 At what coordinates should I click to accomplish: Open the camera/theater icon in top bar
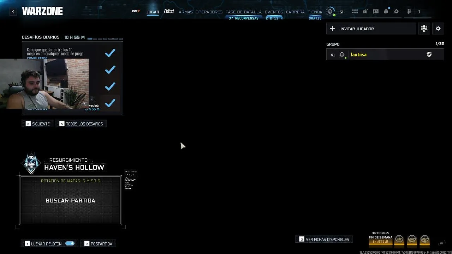click(376, 12)
